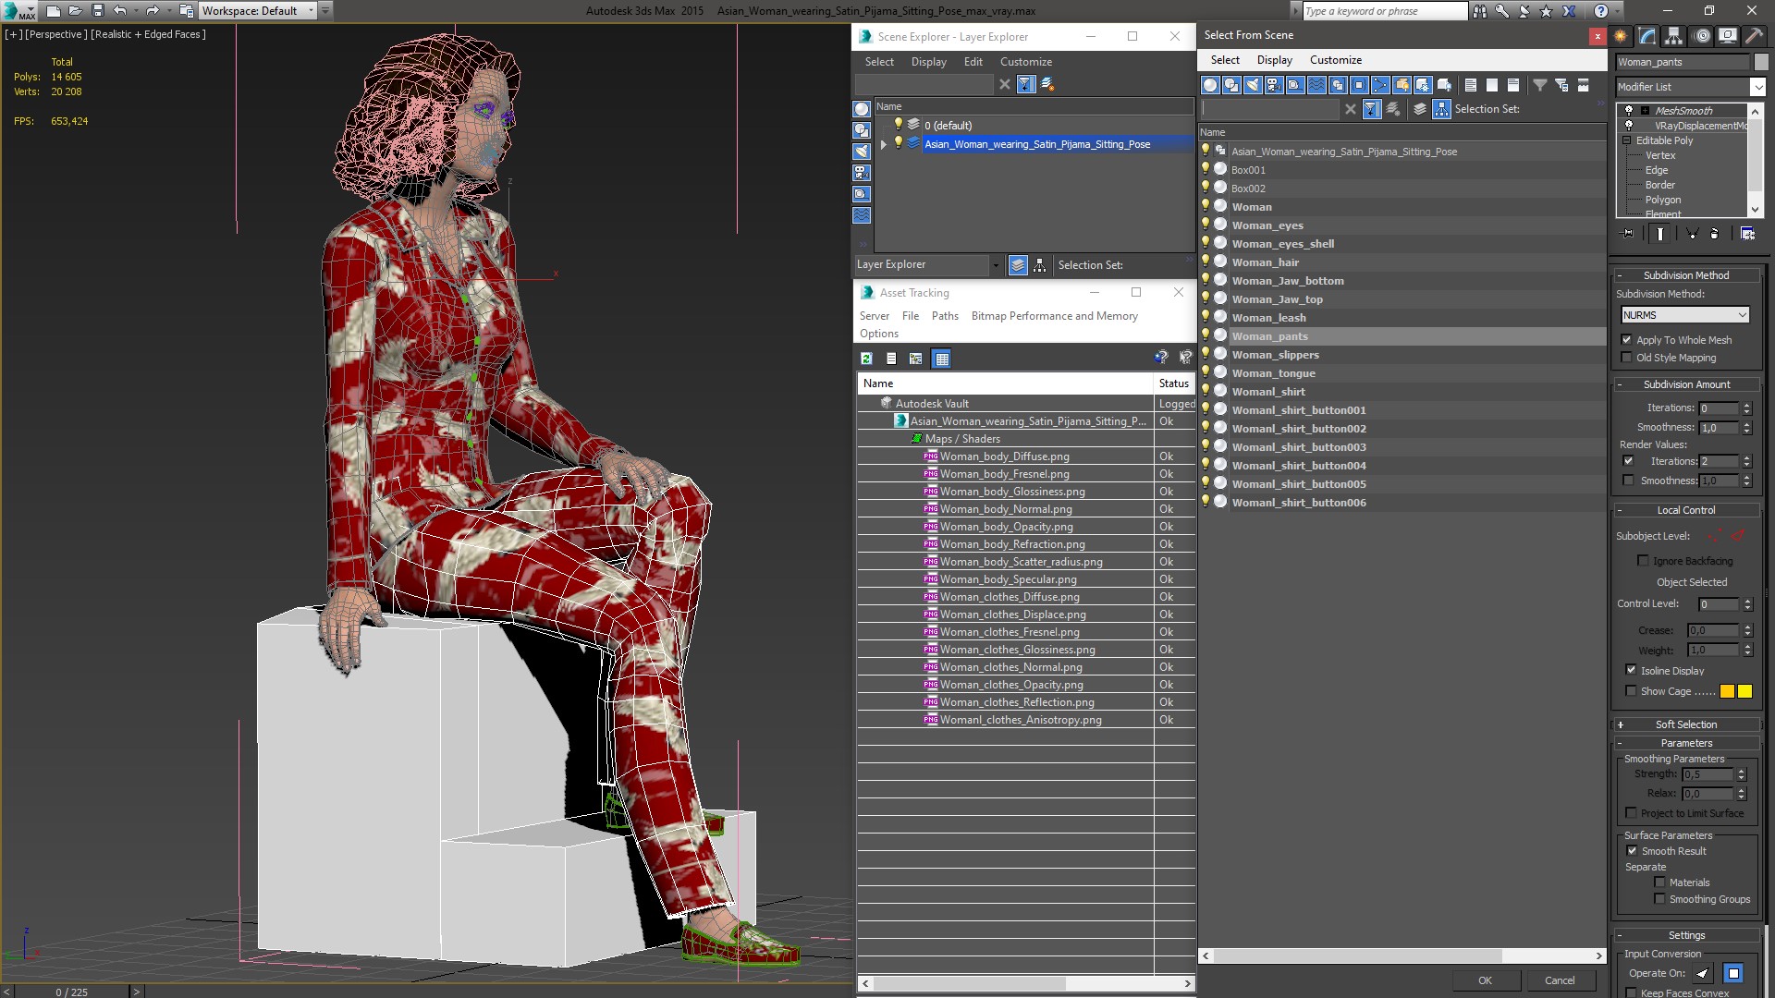Refresh the Asset Tracking list
Viewport: 1775px width, 998px height.
pos(866,359)
